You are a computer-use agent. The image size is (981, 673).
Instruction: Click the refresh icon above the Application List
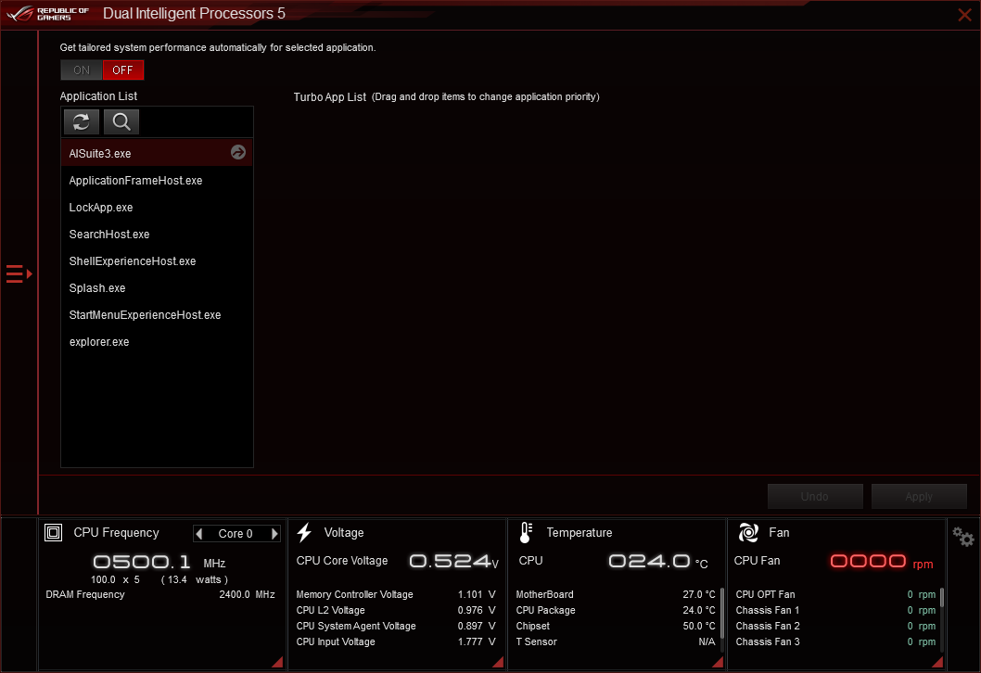pyautogui.click(x=81, y=121)
